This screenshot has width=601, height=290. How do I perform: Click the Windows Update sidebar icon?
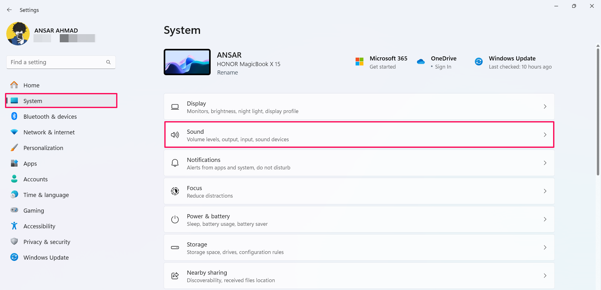[x=14, y=257]
